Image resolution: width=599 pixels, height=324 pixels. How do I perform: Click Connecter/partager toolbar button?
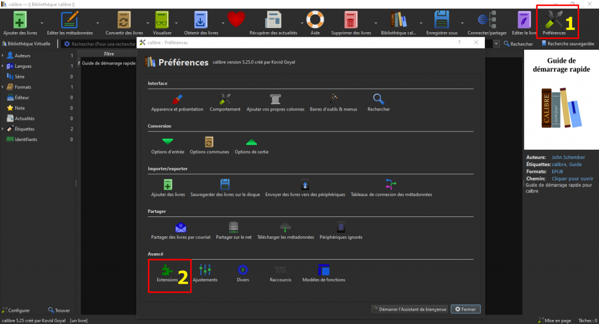pos(487,23)
